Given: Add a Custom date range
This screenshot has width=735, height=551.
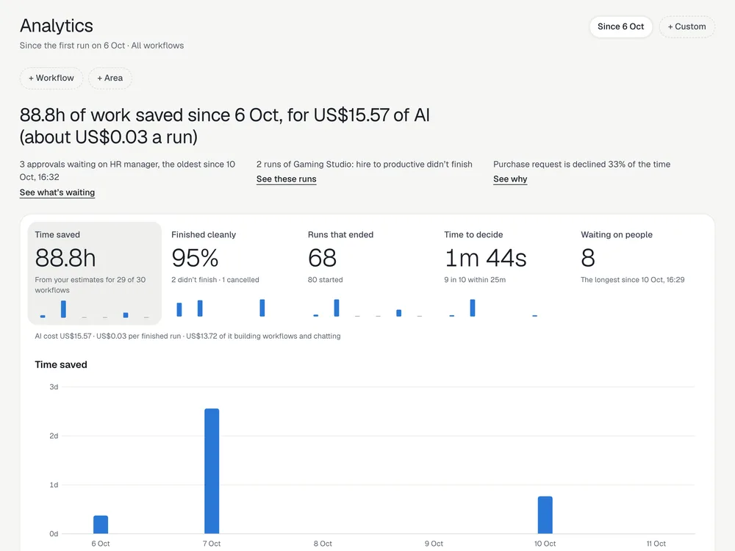Looking at the screenshot, I should pyautogui.click(x=686, y=26).
